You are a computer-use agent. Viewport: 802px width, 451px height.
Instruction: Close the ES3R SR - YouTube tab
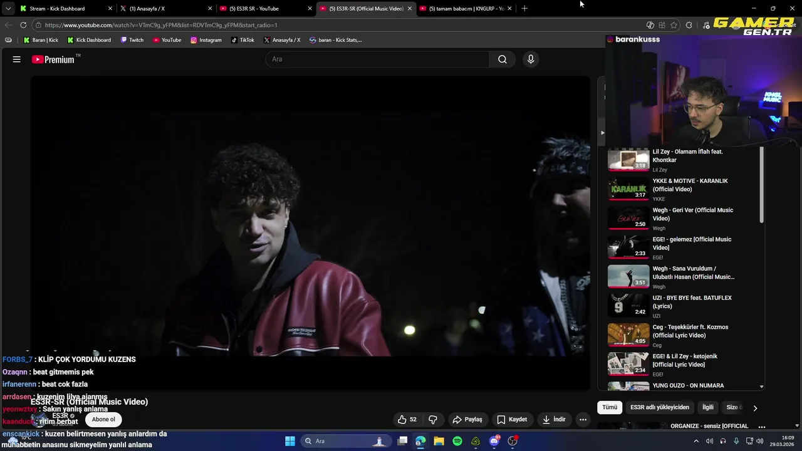pos(310,9)
